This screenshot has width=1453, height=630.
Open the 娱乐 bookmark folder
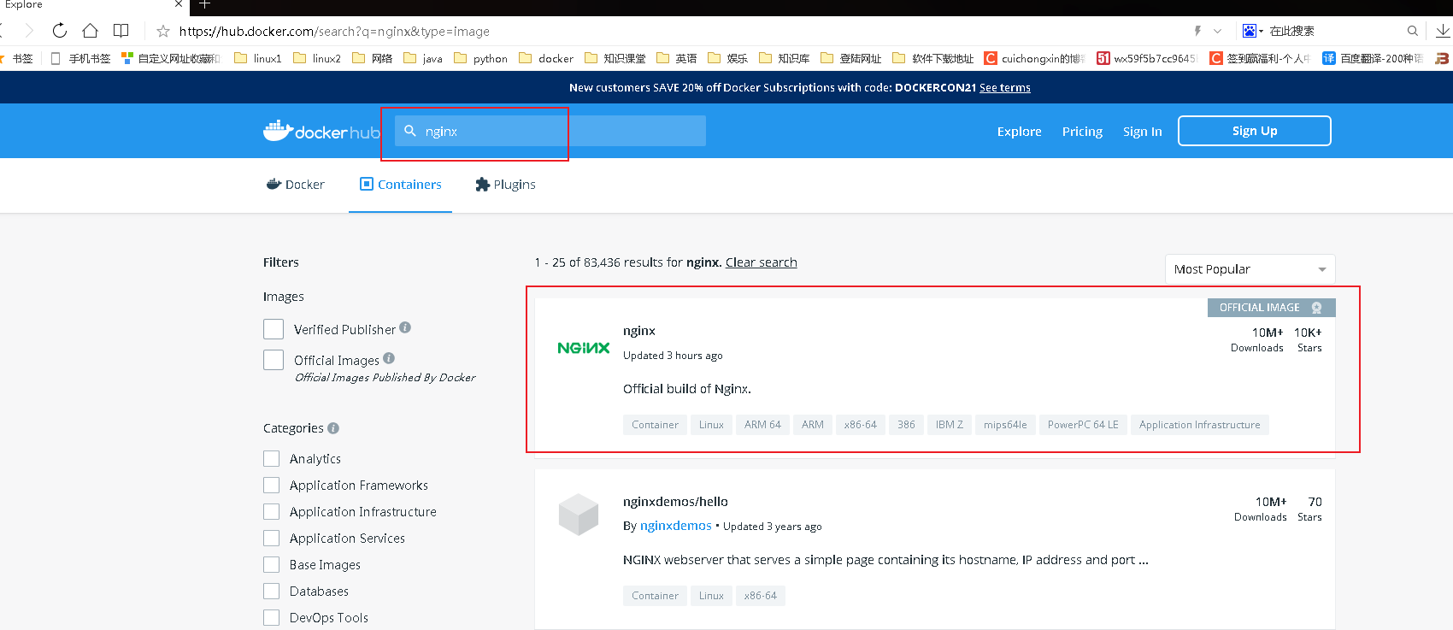tap(728, 58)
